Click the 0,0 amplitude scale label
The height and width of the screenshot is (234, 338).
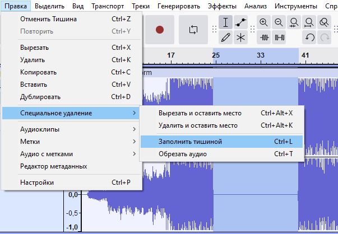point(73,195)
